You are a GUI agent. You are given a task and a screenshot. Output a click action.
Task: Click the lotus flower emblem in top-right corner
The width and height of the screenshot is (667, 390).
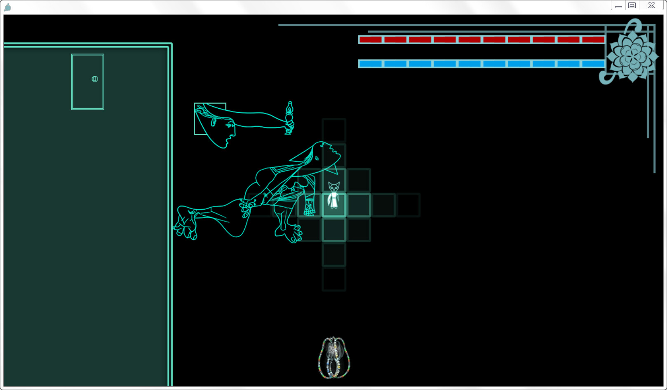point(632,58)
